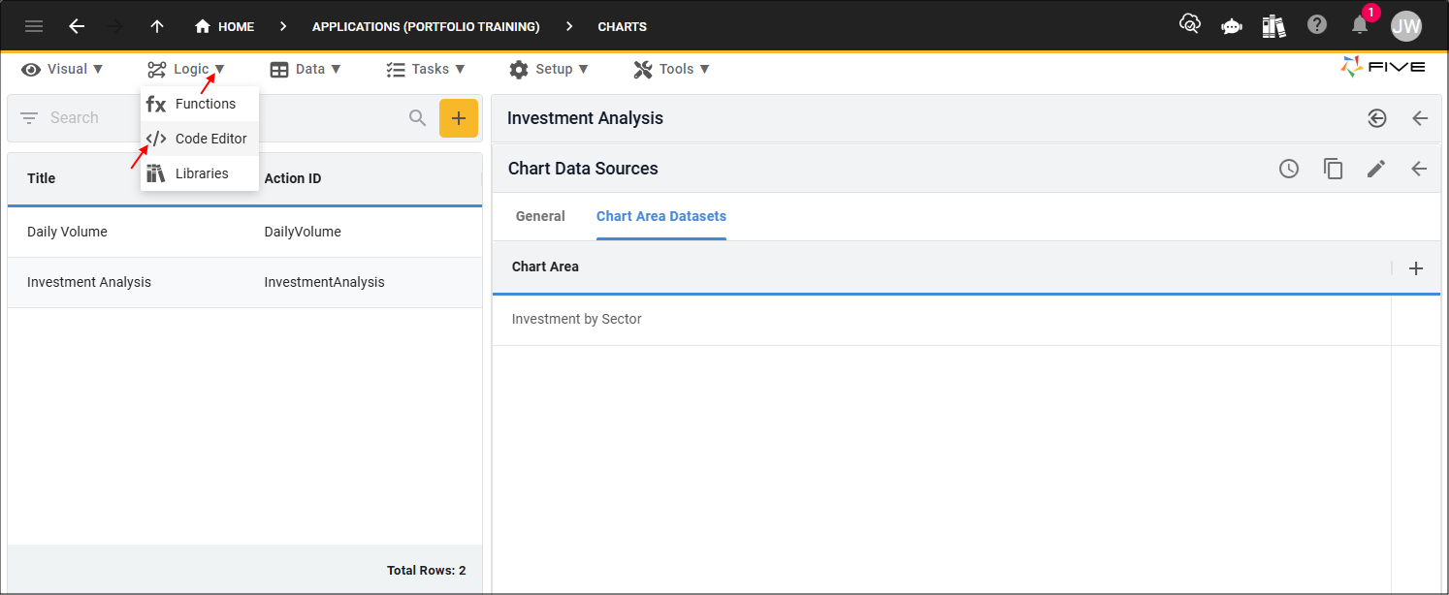Open Applications (Portfolio Training) breadcrumb
Screen dimensions: 1449x595
pyautogui.click(x=426, y=26)
